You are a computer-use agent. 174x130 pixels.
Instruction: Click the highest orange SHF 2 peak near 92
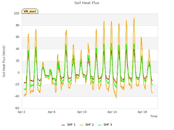pos(134,18)
